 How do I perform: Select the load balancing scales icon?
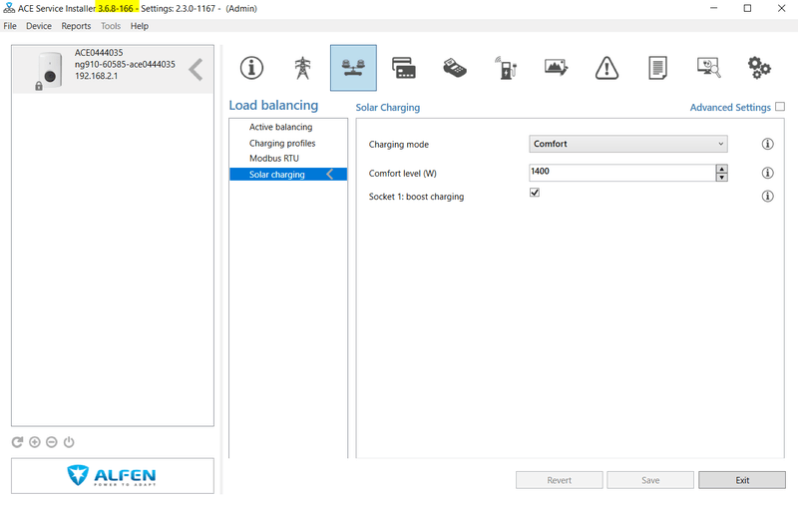click(353, 68)
